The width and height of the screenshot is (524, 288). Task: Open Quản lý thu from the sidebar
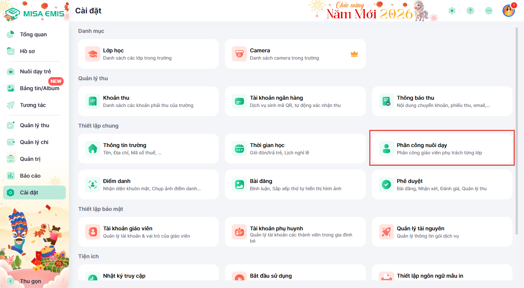tap(34, 125)
